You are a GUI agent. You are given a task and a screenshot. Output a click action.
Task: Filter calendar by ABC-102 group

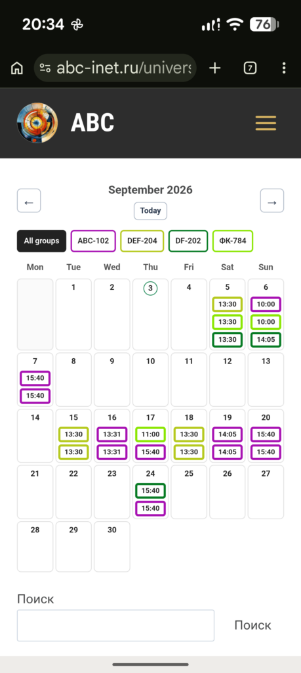point(93,241)
